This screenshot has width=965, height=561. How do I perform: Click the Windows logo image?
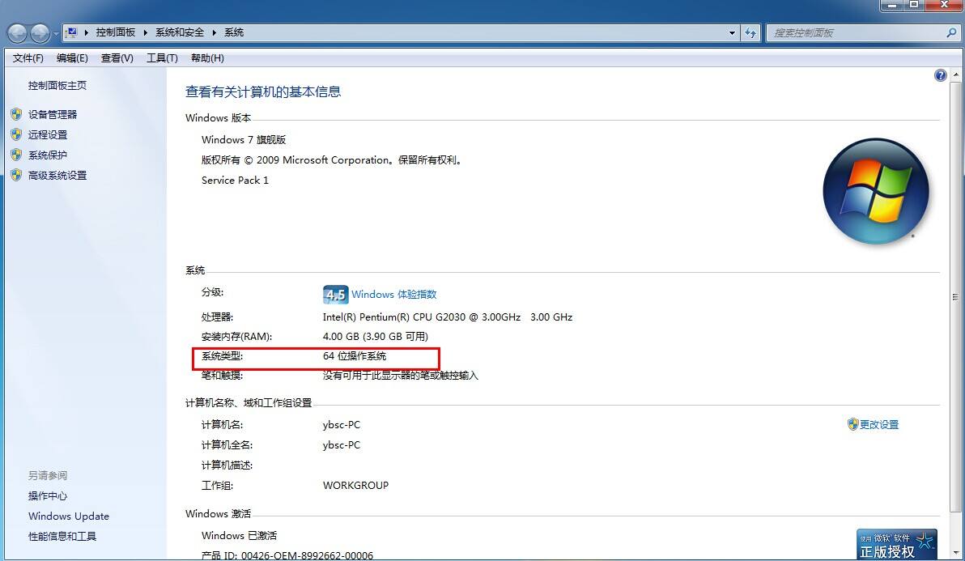[876, 191]
